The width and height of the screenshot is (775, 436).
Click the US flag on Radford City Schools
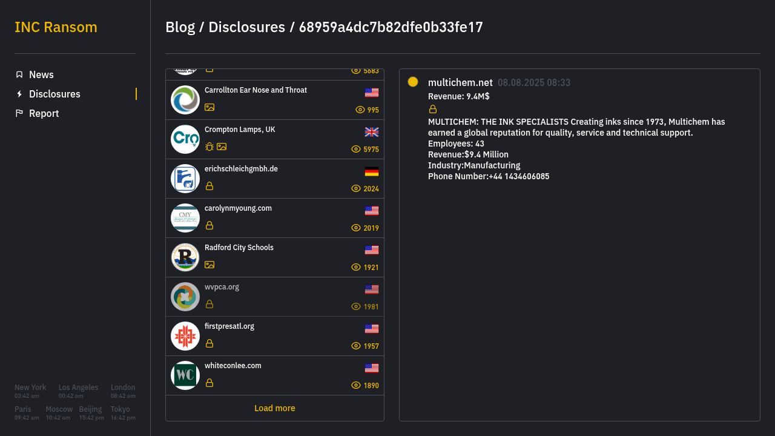pos(372,250)
